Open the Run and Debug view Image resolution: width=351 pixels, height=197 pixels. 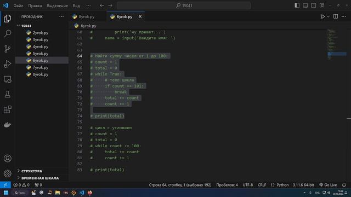tap(7, 64)
